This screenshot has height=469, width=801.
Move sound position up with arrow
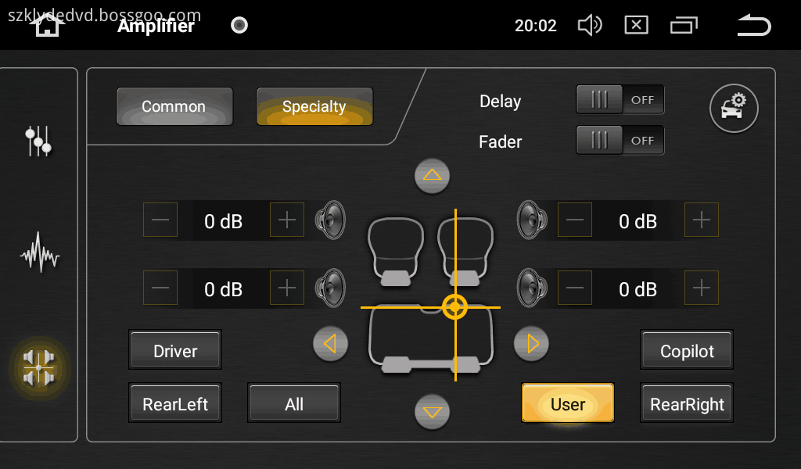click(432, 176)
